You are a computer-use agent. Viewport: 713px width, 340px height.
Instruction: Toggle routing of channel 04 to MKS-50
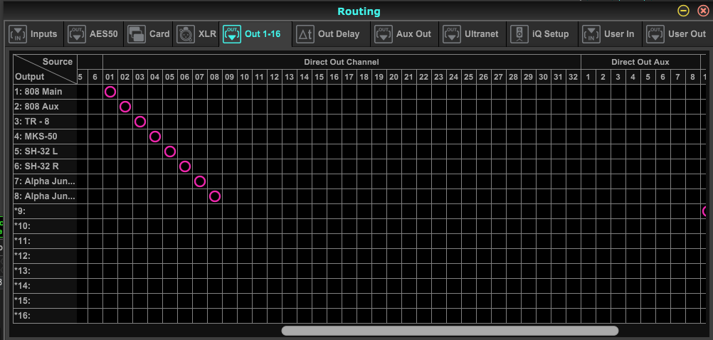155,137
